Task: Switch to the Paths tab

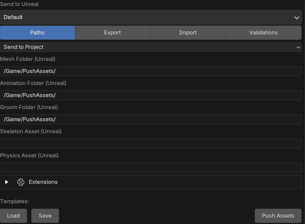Action: coord(37,33)
